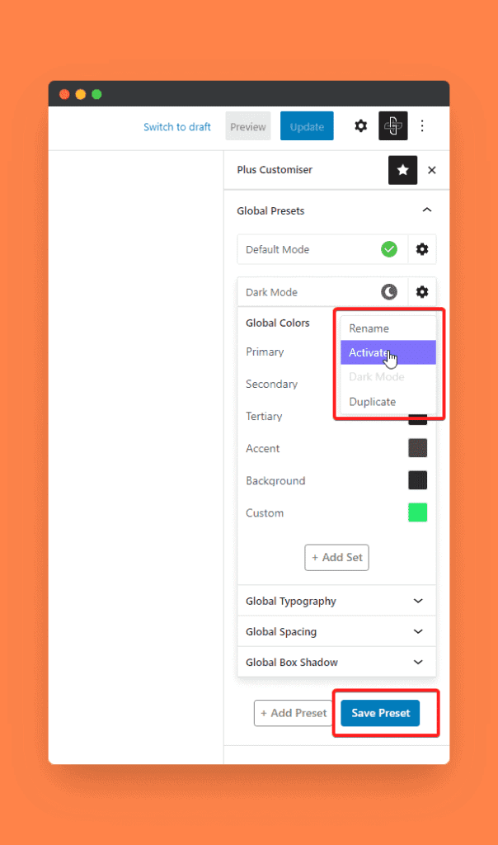Click the + Add Set button

336,557
